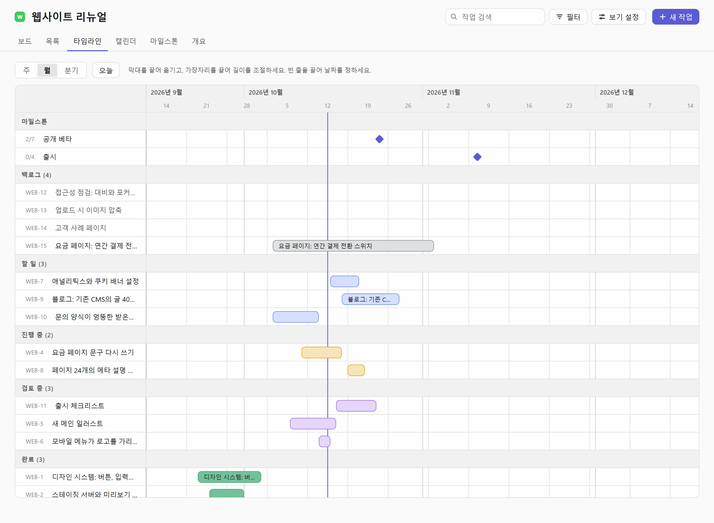
Task: Click the green W project icon
Action: [x=20, y=17]
